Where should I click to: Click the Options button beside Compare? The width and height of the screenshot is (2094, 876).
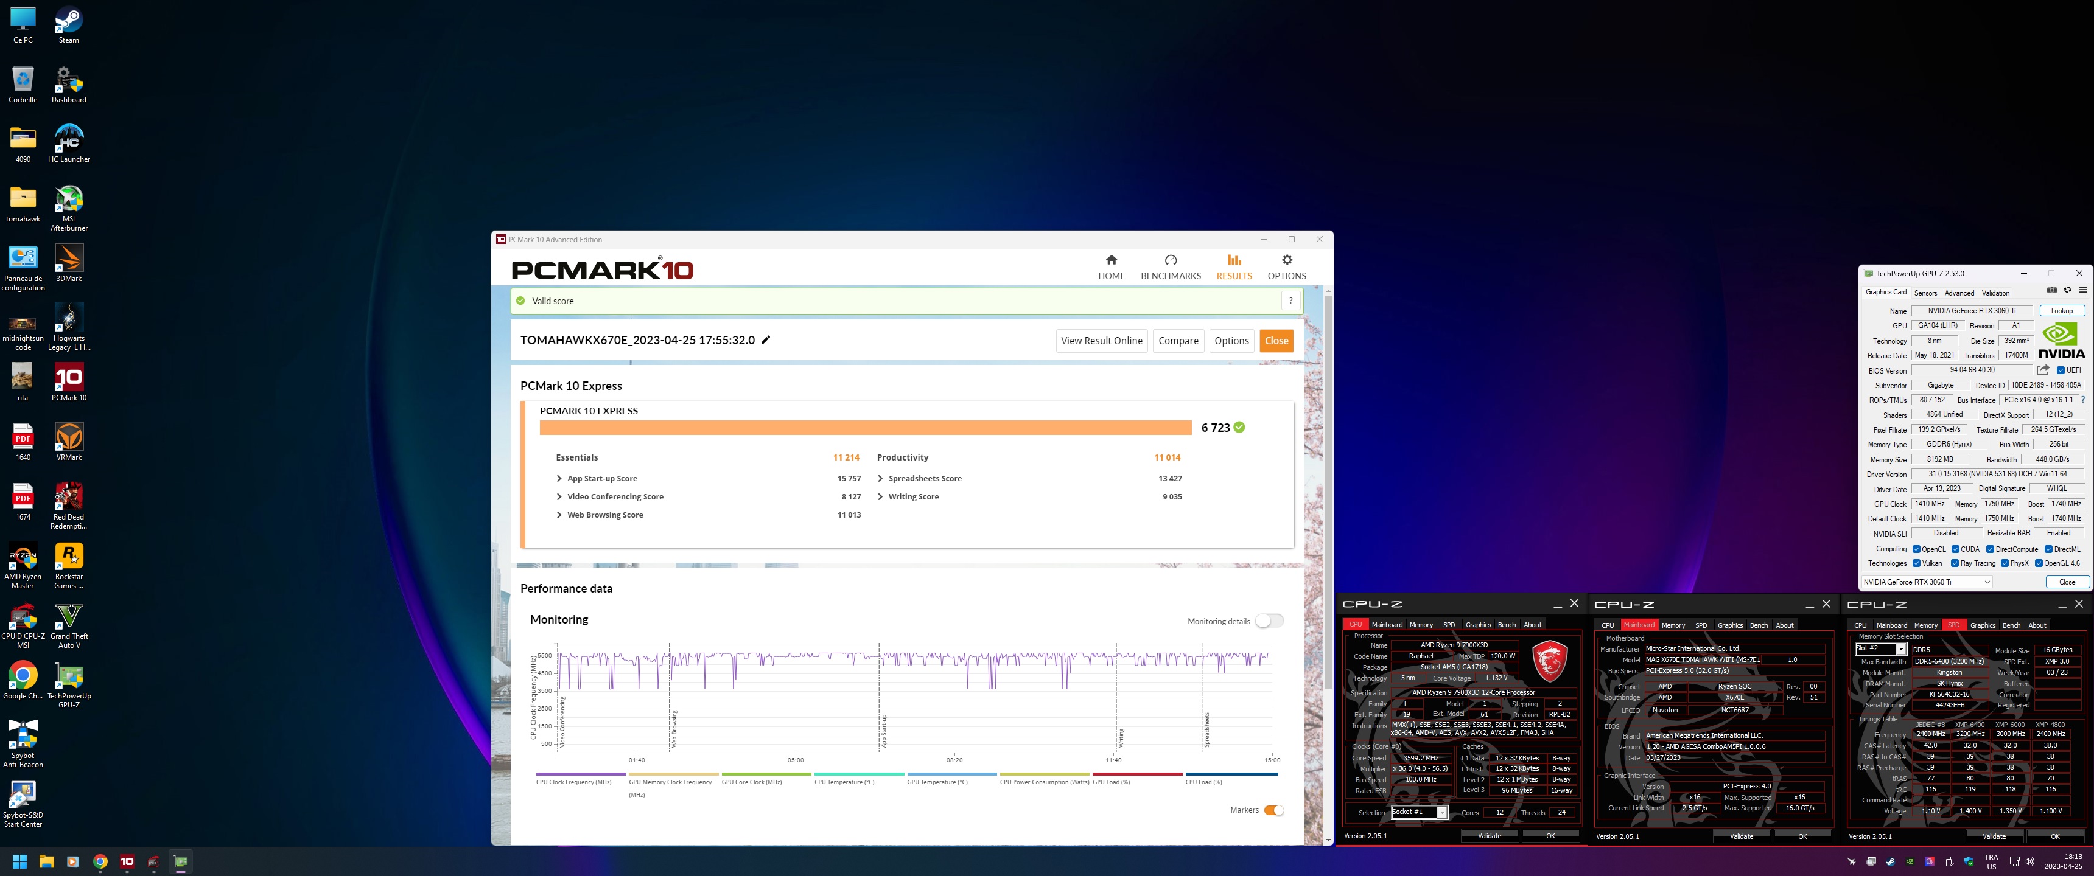point(1231,341)
